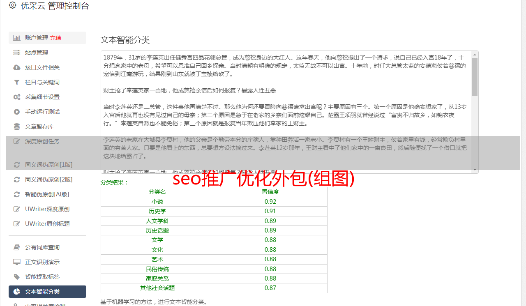The width and height of the screenshot is (526, 306).
Task: Open 智能提取标签 page
Action: pos(47,277)
